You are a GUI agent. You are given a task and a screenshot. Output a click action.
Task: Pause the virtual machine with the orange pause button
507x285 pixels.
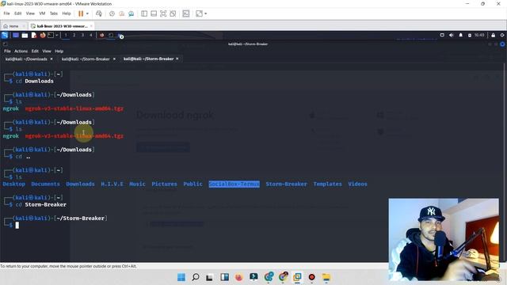81,13
